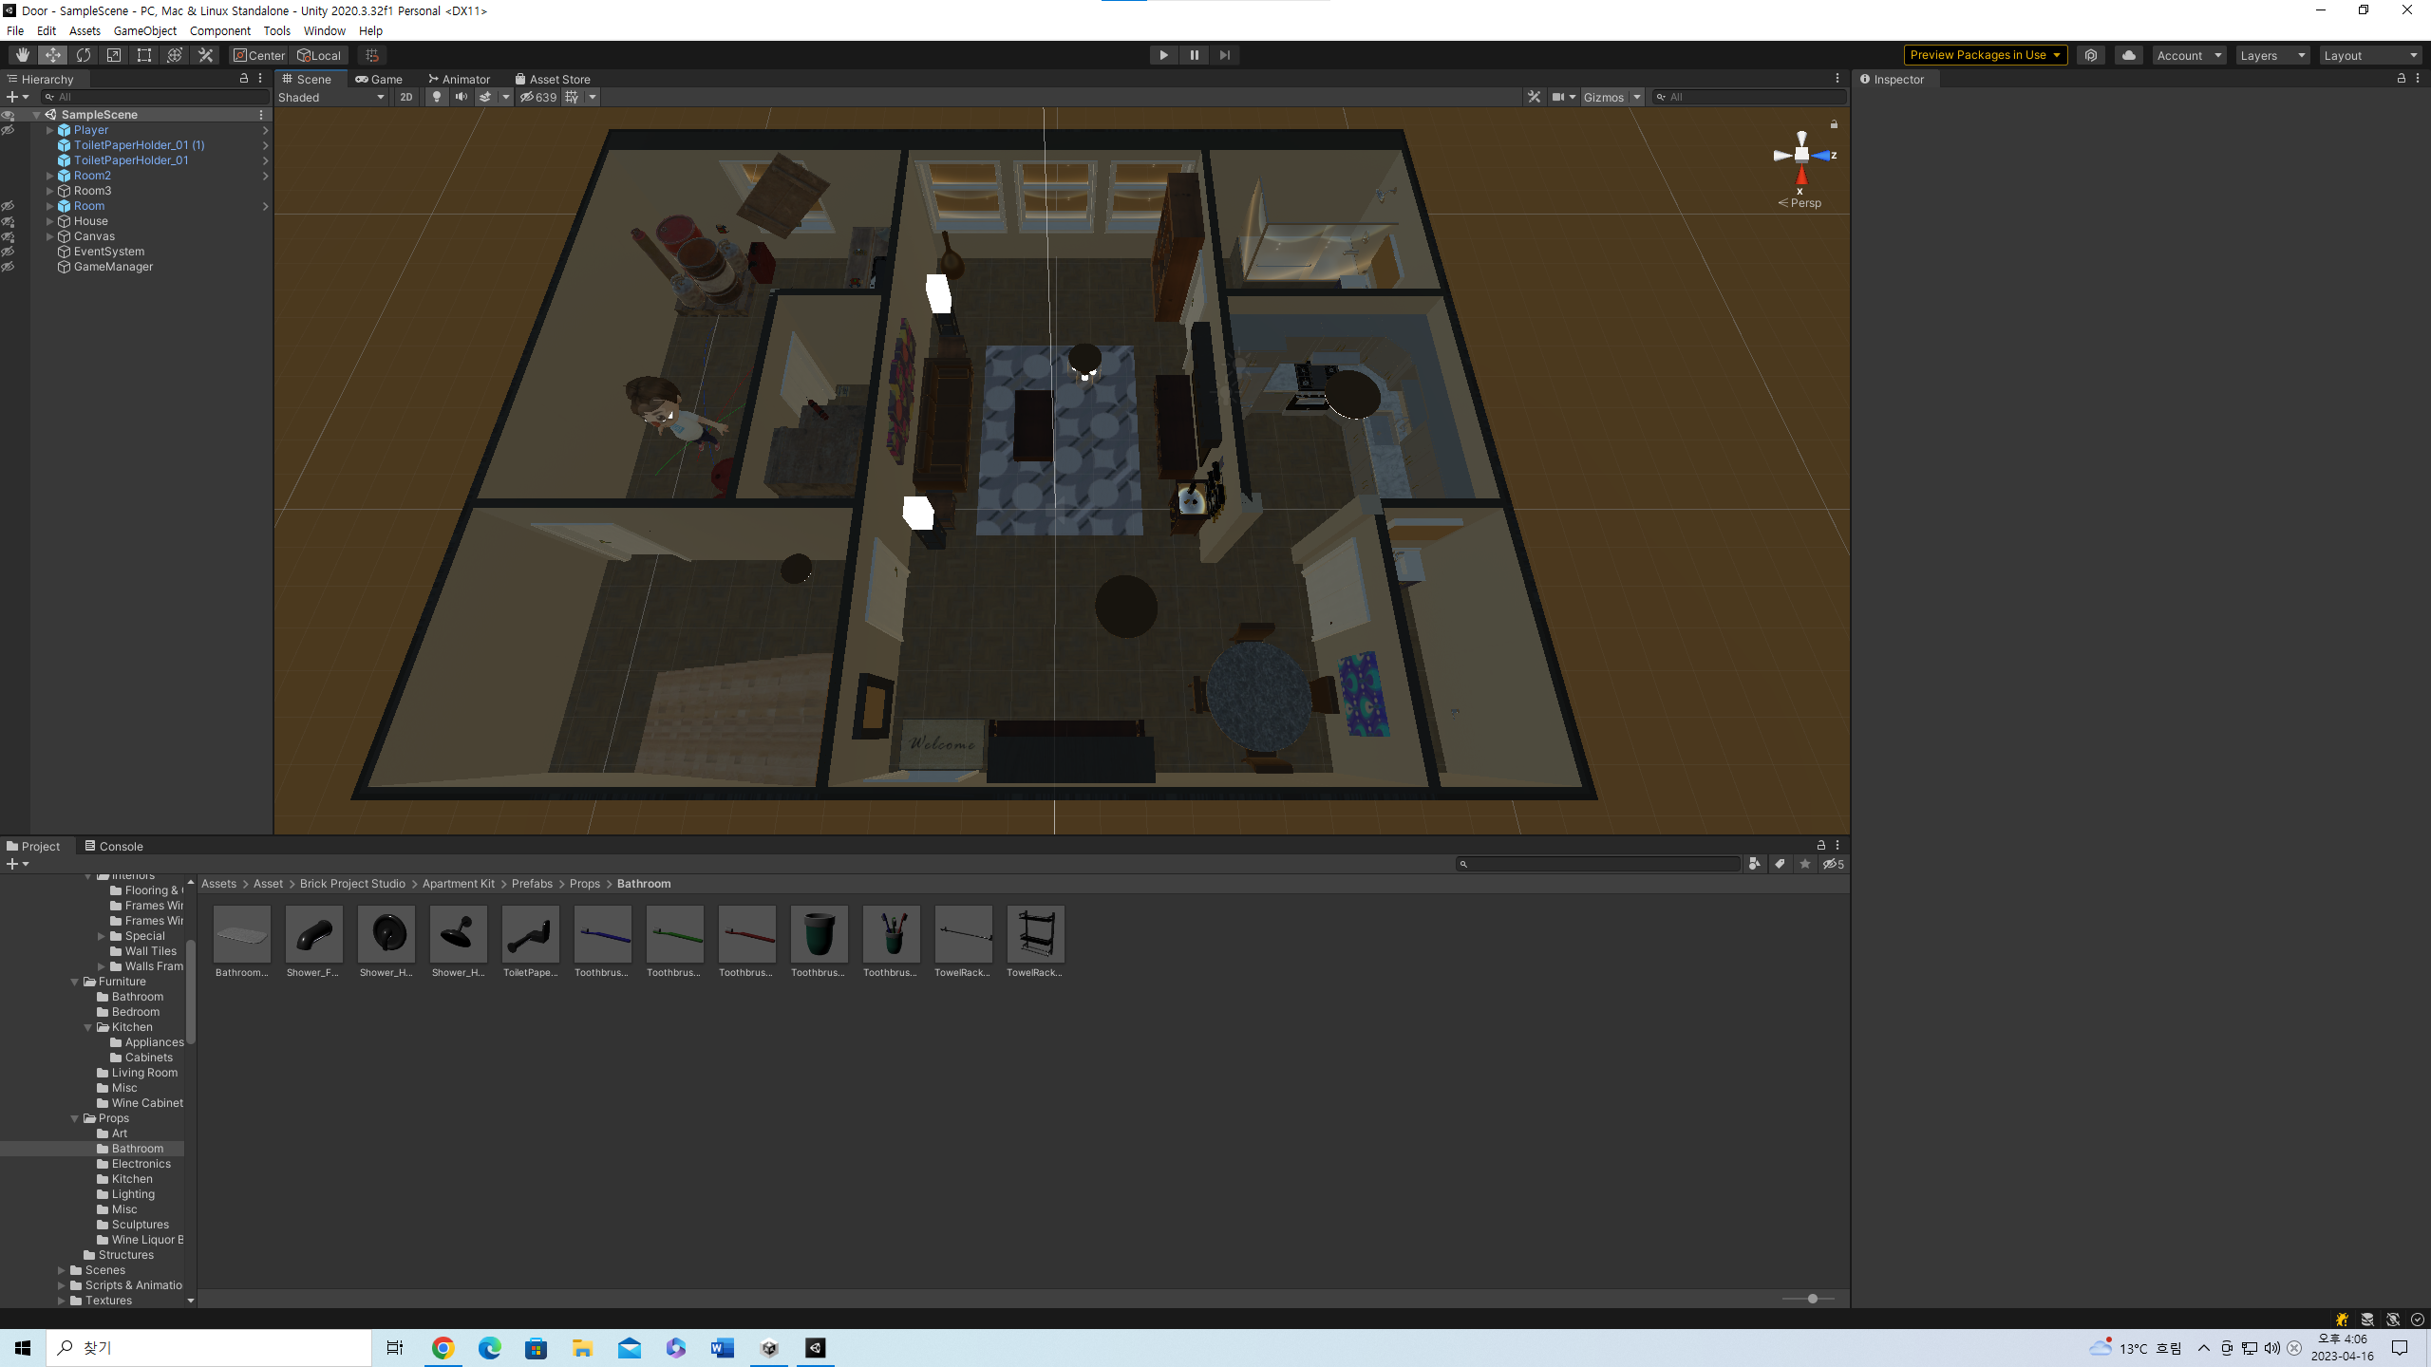Select the Transform tool
The image size is (2431, 1367).
pos(175,55)
